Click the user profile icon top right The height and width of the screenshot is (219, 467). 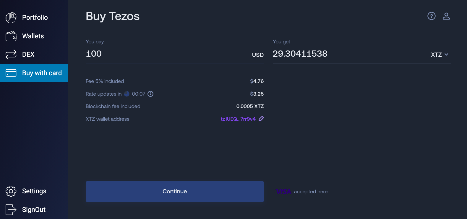click(x=446, y=16)
